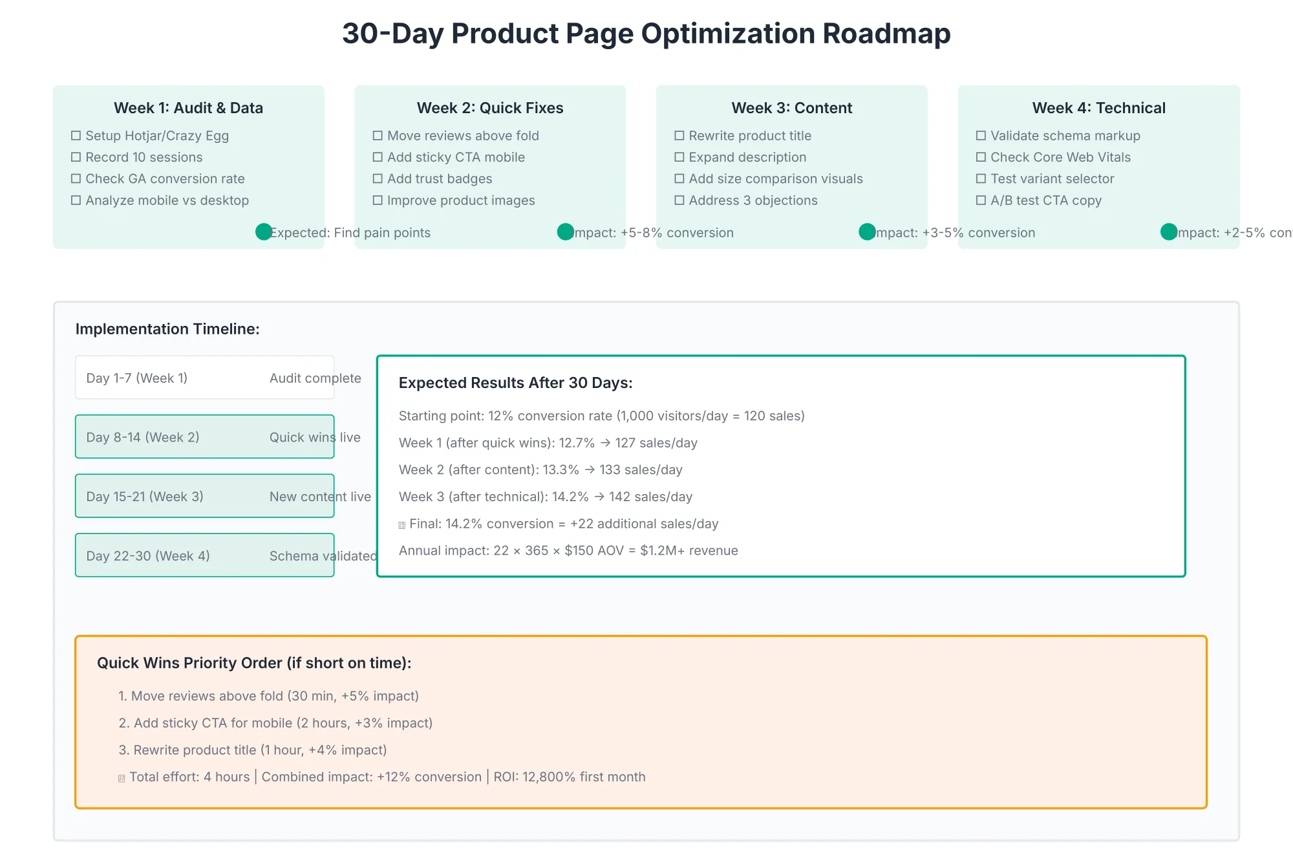This screenshot has height=862, width=1293.
Task: Click the Week 2: Quick Fixes heading
Action: (x=490, y=108)
